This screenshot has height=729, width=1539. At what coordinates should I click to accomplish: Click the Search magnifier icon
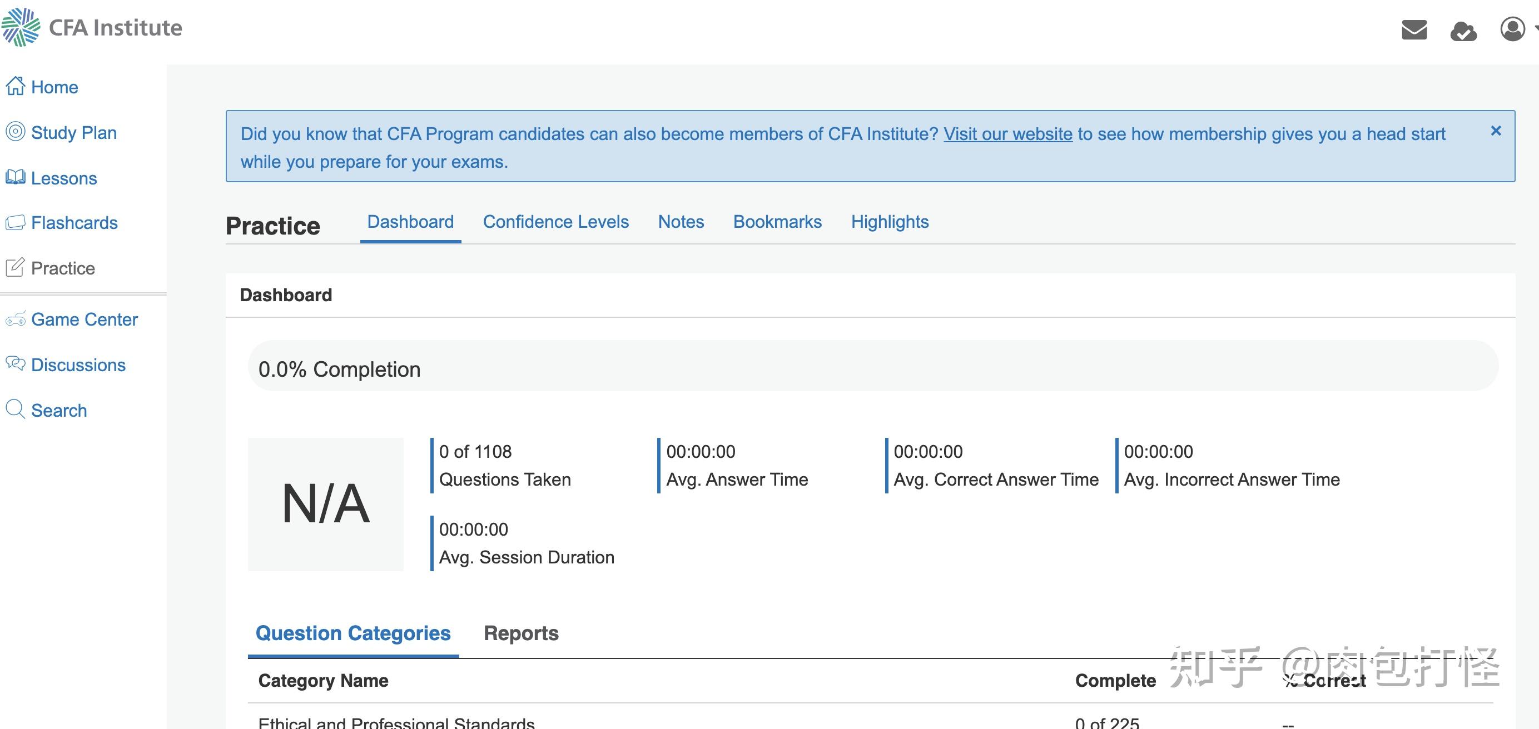[x=16, y=410]
